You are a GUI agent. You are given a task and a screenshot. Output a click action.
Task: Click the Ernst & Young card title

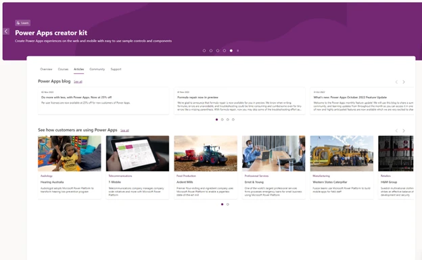click(x=254, y=182)
